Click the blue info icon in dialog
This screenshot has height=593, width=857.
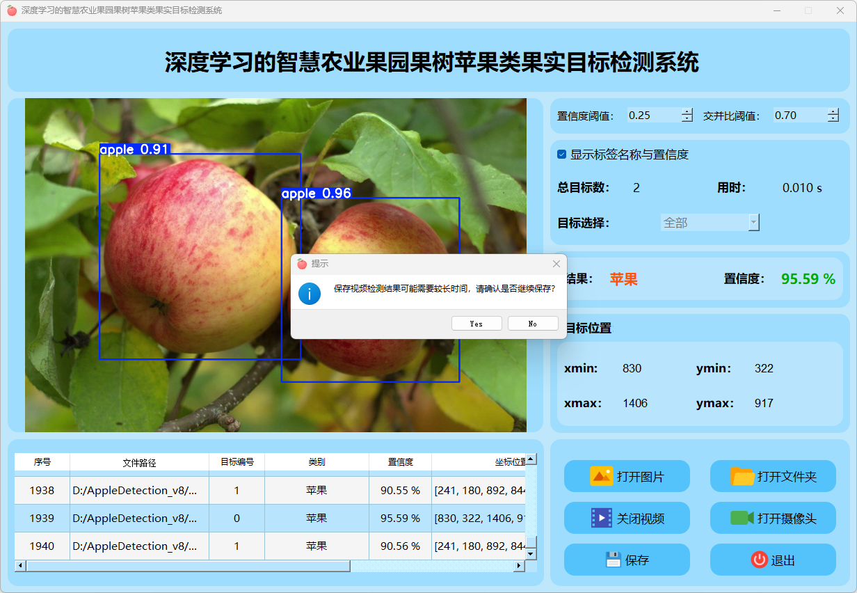310,293
